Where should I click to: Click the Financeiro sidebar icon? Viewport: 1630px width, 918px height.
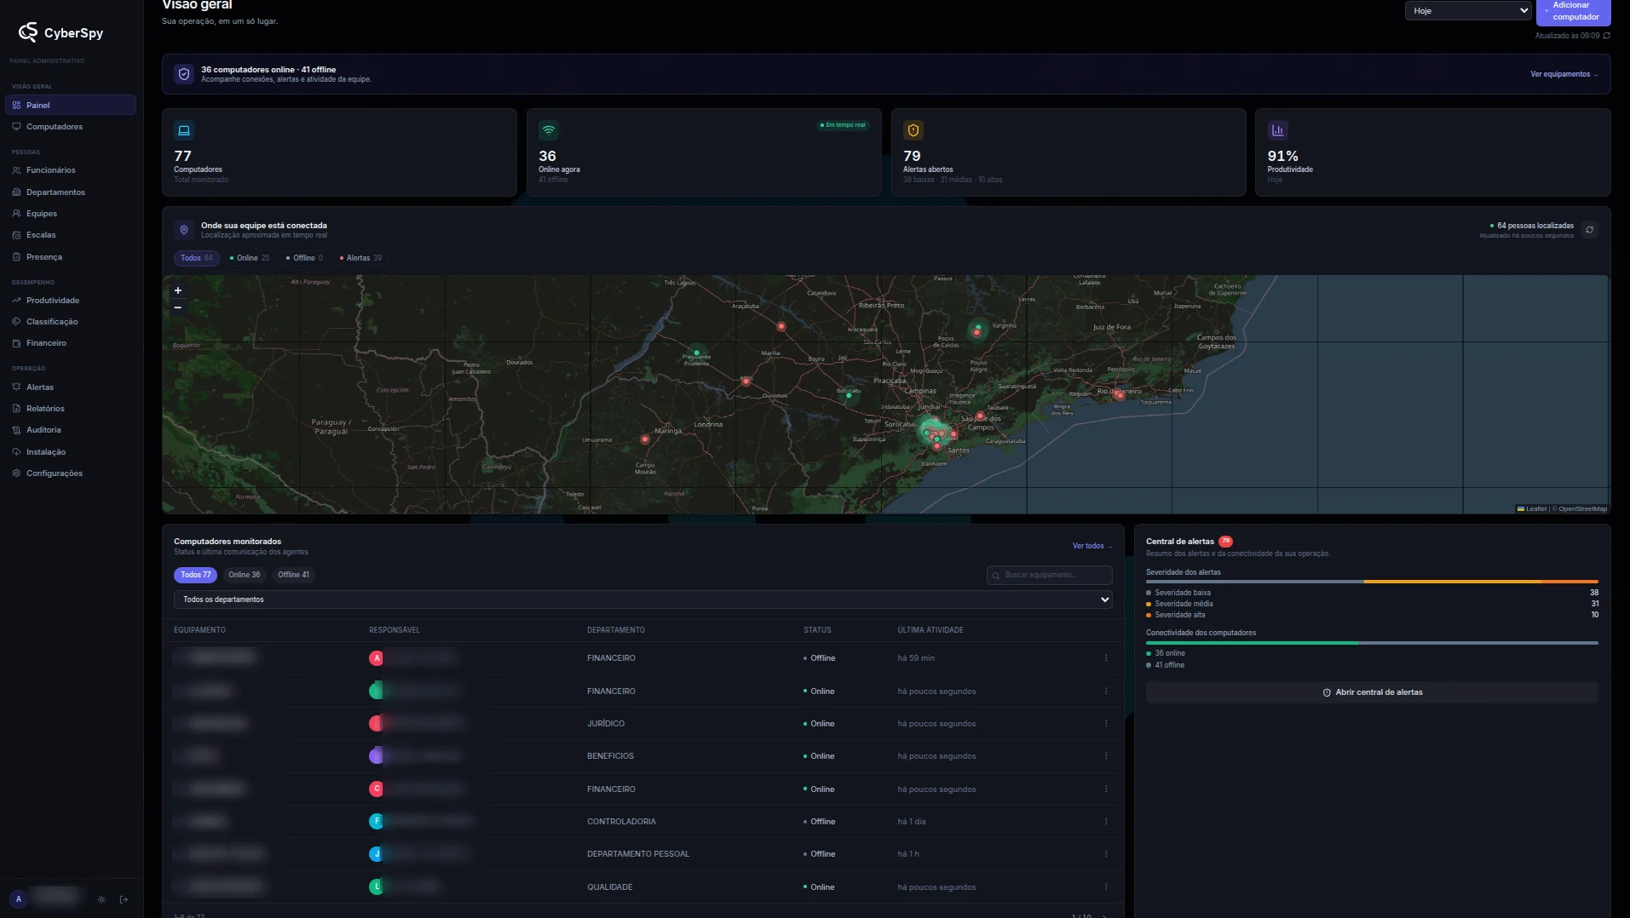[x=16, y=343]
